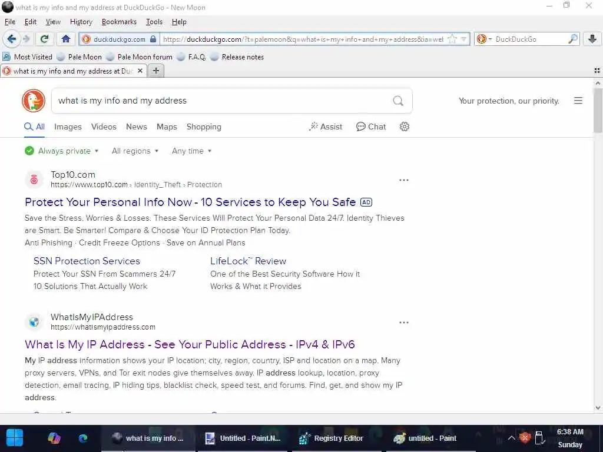Switch to the Videos results tab

click(104, 127)
